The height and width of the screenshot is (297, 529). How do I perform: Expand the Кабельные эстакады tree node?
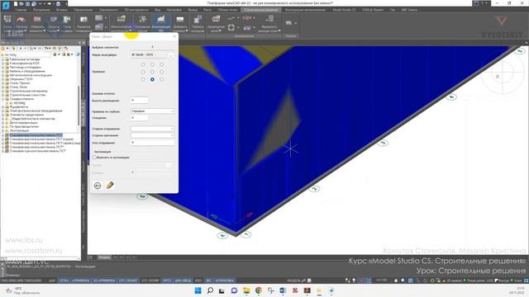tap(2, 59)
